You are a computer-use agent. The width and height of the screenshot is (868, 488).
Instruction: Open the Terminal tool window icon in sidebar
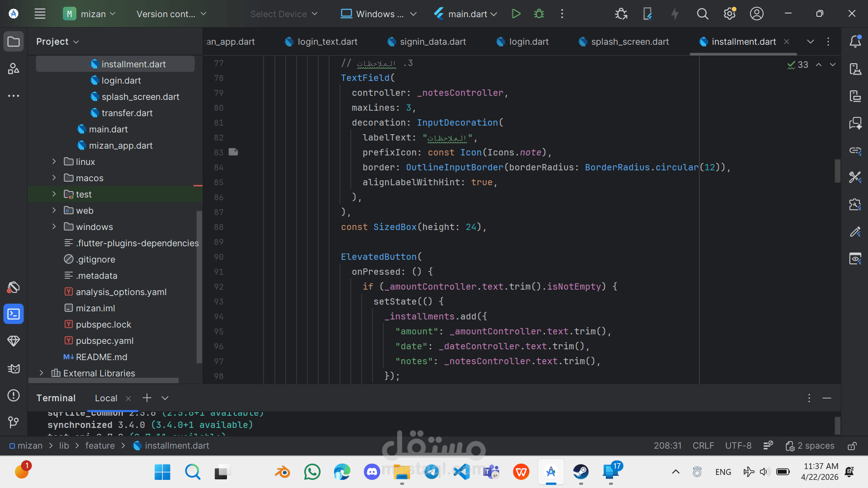pyautogui.click(x=14, y=314)
